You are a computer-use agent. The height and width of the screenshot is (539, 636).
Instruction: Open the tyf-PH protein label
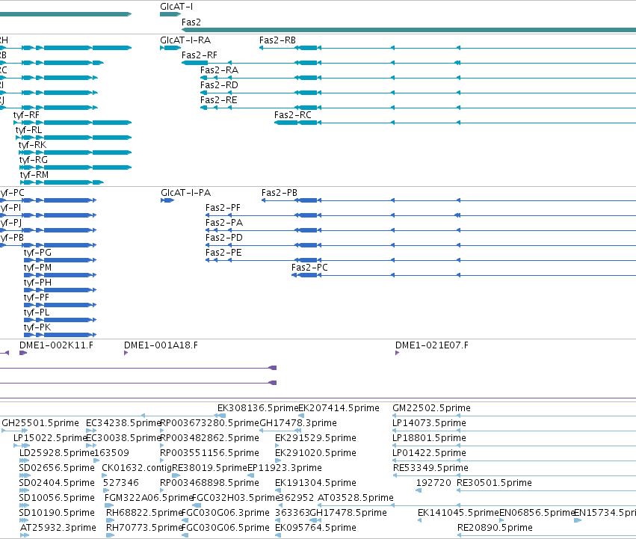37,283
